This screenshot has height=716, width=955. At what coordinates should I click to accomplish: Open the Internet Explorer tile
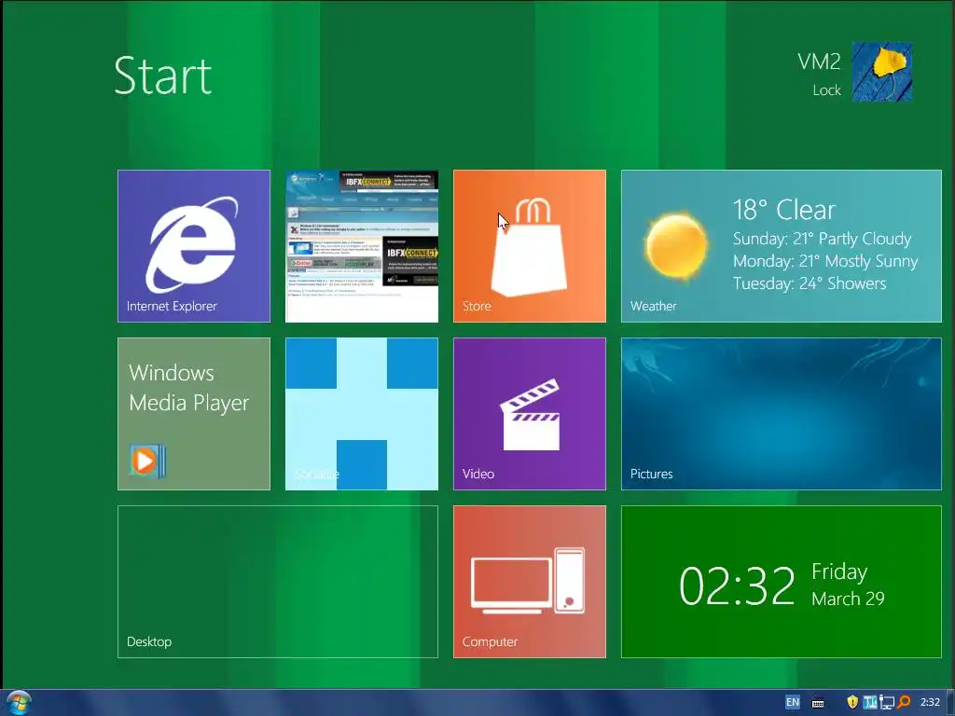coord(194,246)
